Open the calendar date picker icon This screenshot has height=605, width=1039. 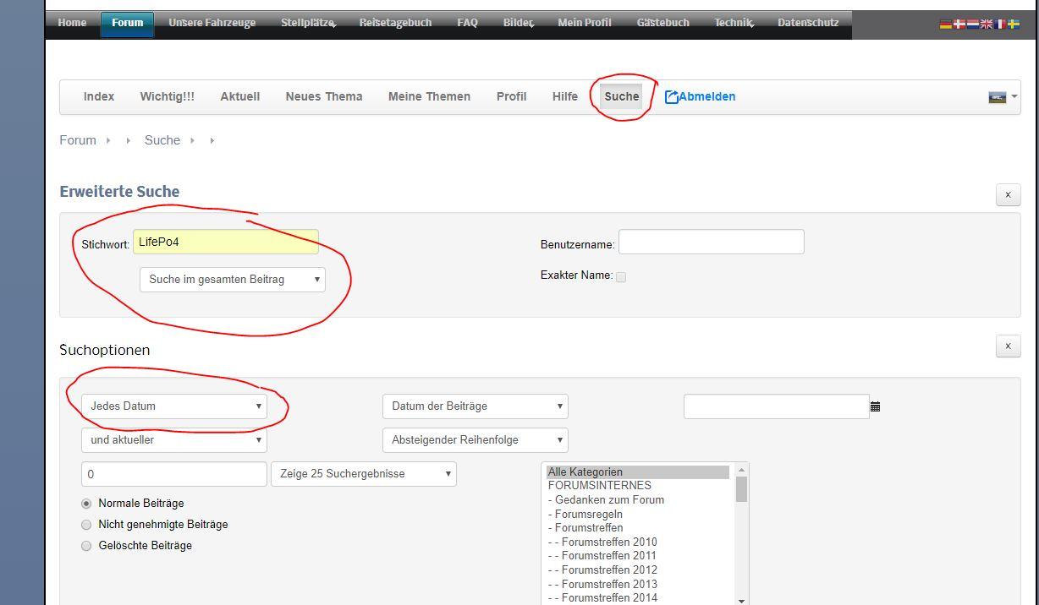[875, 406]
